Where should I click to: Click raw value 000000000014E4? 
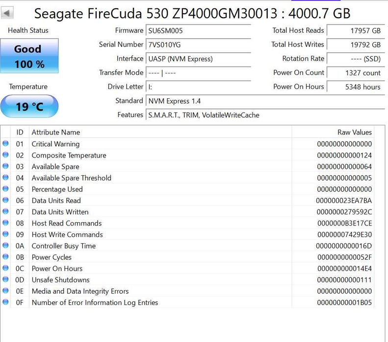(x=344, y=269)
